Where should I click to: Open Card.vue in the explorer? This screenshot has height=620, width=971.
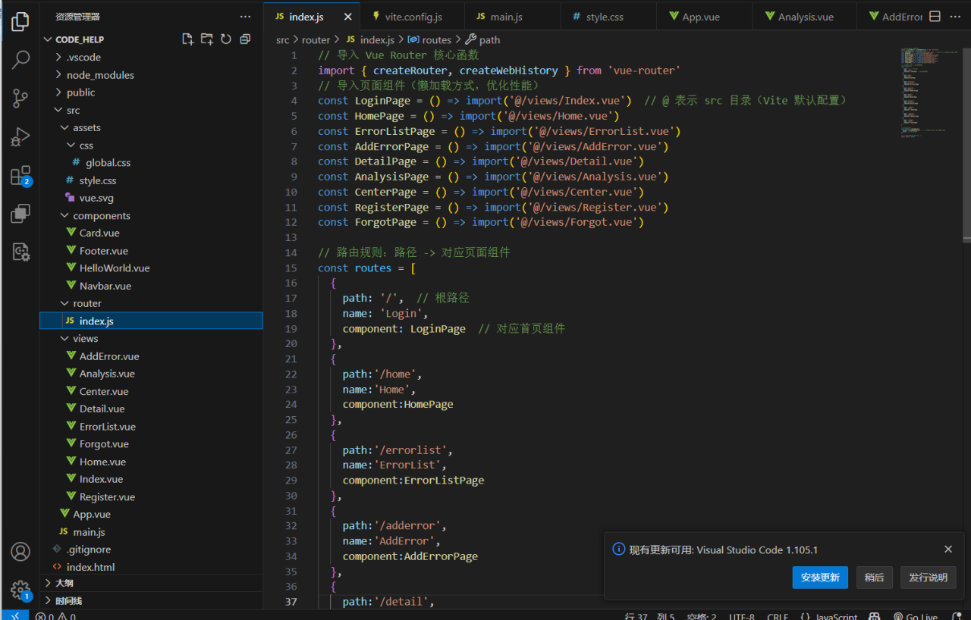click(151, 233)
